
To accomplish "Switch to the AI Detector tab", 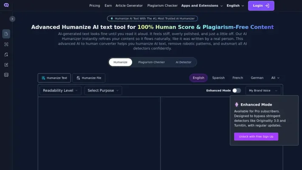I will point(183,62).
